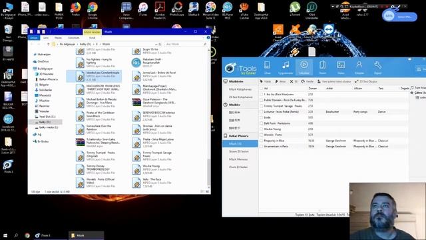Select the Istanbul pas Constantinople audio file
The height and width of the screenshot is (240, 426).
pyautogui.click(x=94, y=76)
